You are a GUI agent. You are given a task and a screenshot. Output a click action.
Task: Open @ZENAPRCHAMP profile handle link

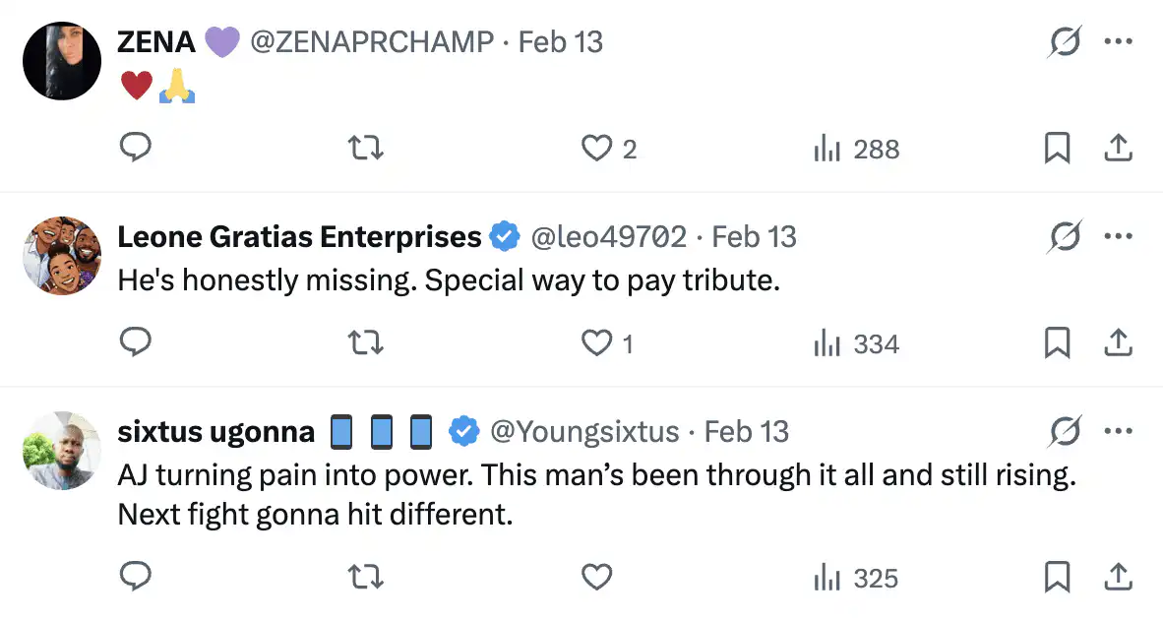point(372,42)
